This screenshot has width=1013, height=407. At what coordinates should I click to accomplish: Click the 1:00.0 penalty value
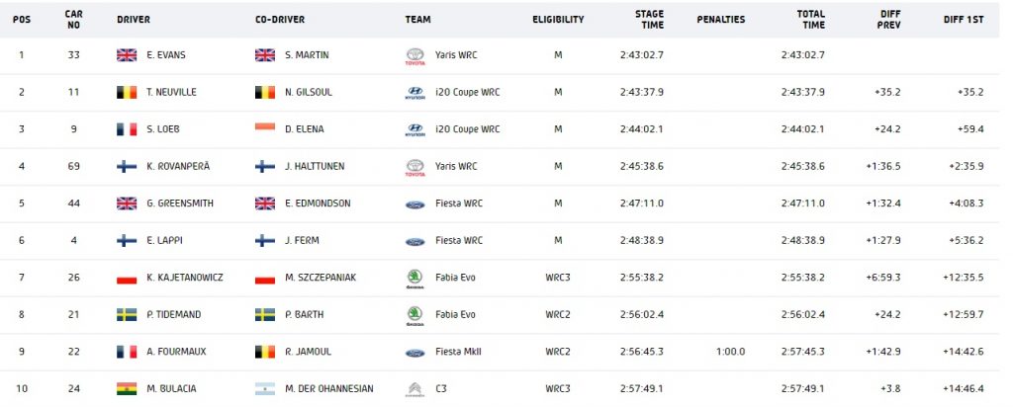731,353
